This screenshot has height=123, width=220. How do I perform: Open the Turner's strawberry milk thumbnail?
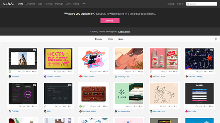tap(164, 59)
